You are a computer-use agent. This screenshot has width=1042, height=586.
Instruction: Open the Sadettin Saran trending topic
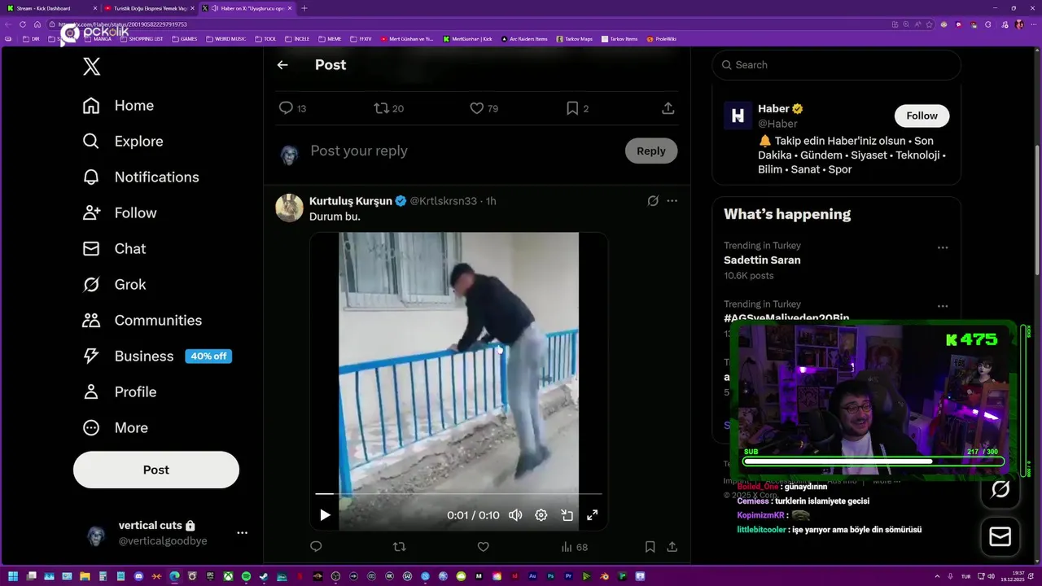[x=762, y=260]
